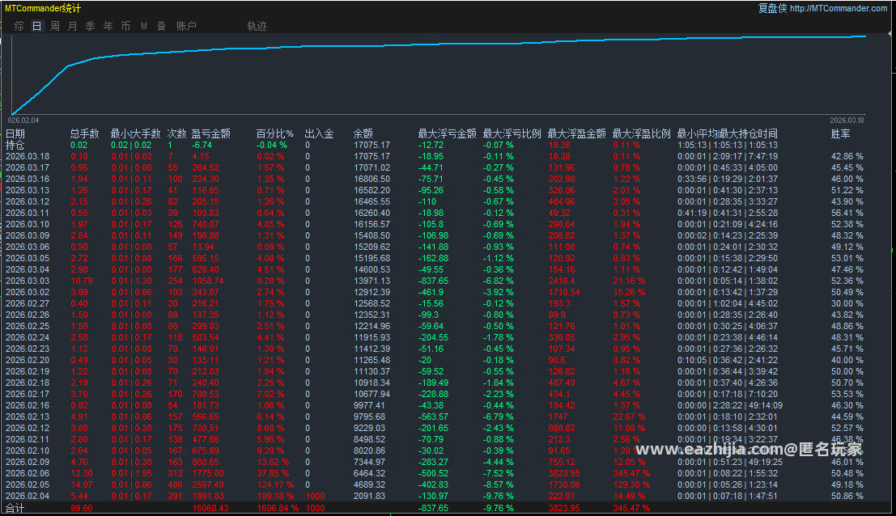Click the 最小|平均|最大持仓时间 column header

point(728,133)
